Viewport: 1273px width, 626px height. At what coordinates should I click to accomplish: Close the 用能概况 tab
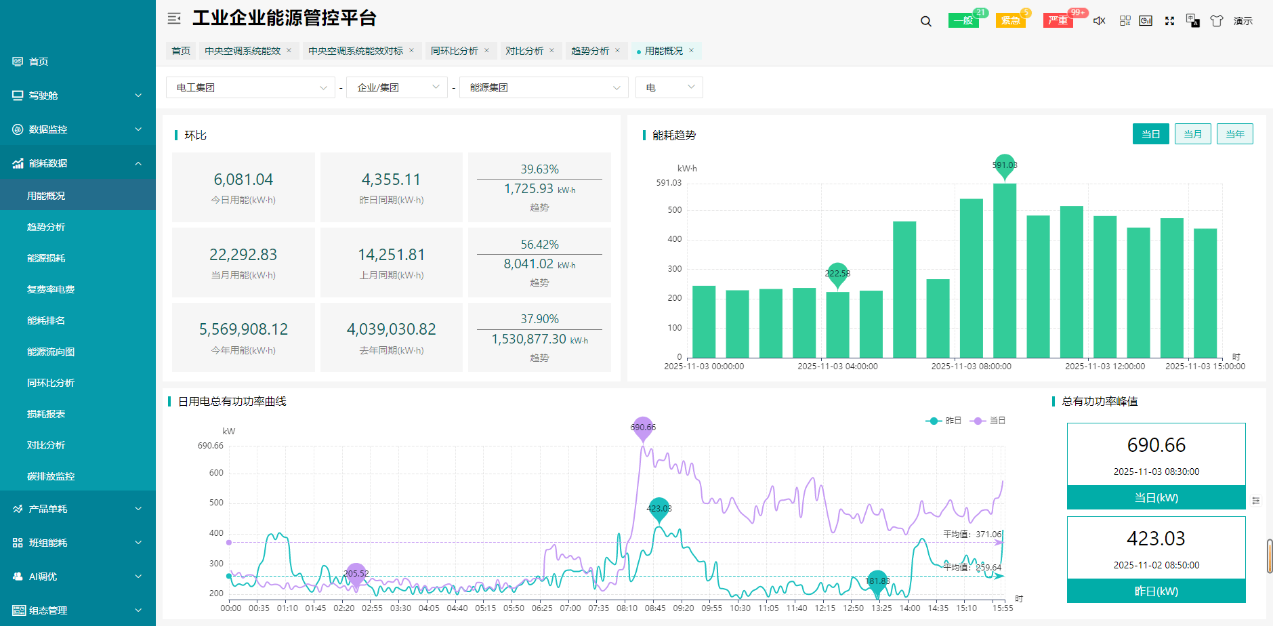(x=691, y=51)
